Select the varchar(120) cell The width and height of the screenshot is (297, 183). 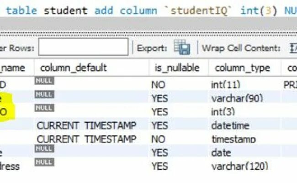click(x=240, y=167)
